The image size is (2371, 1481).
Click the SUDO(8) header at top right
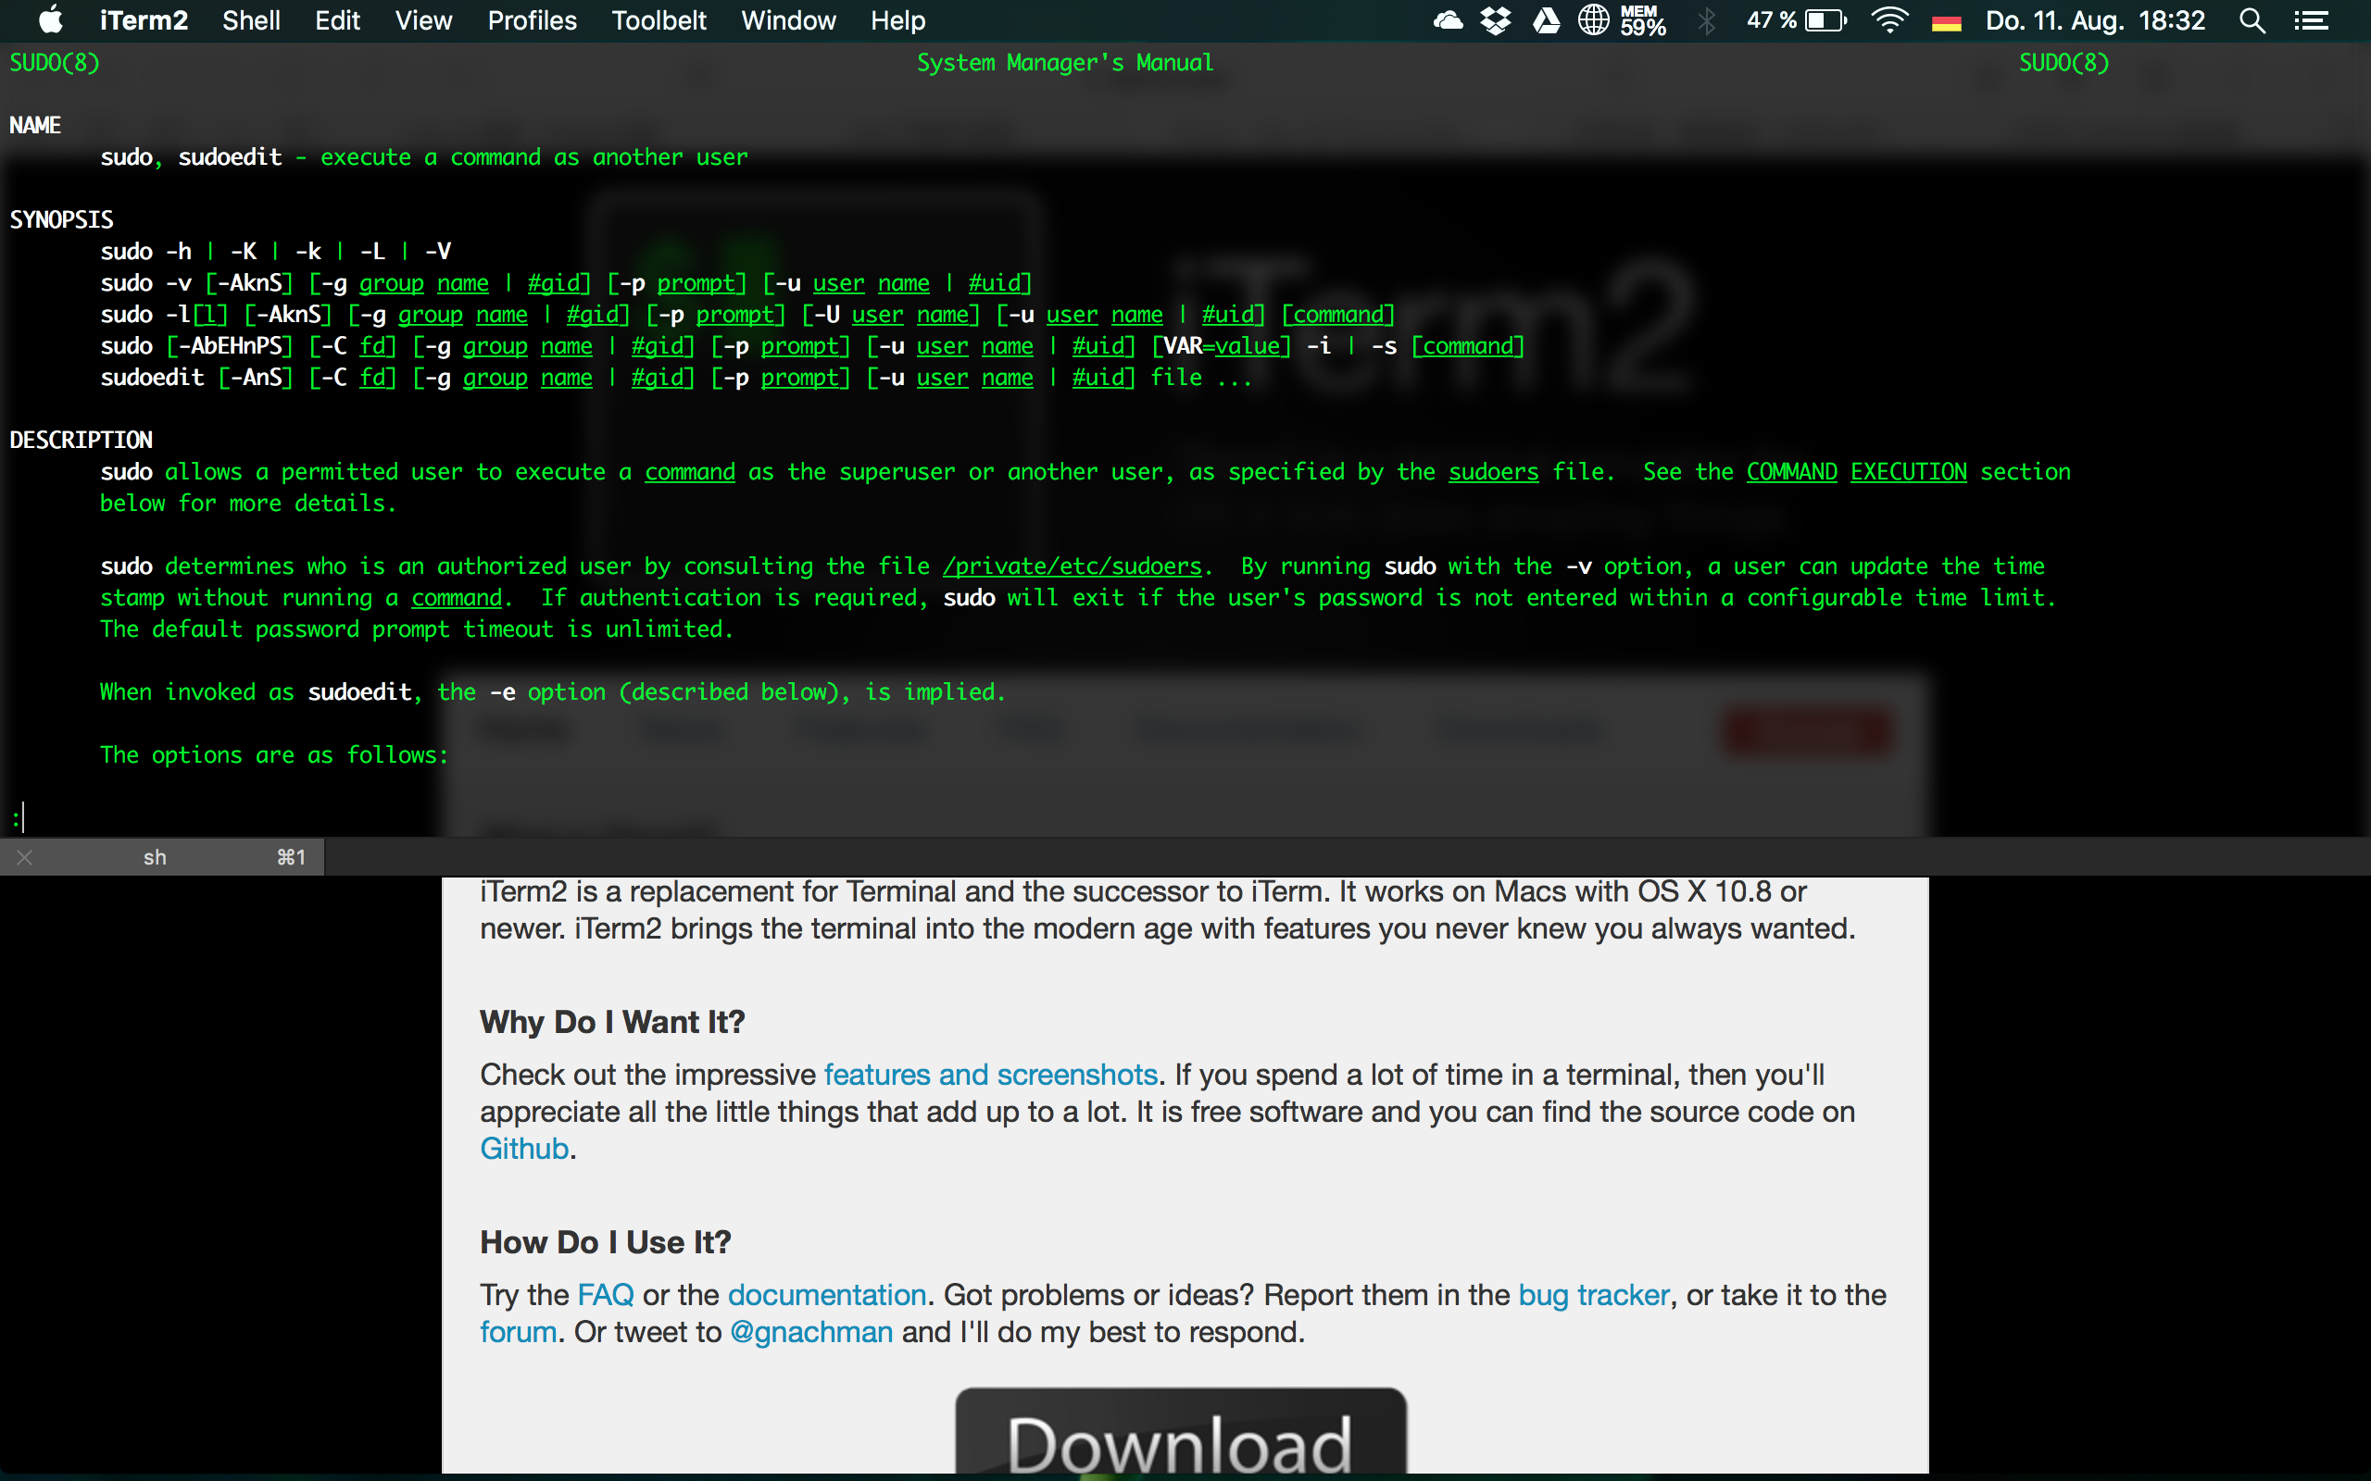click(x=2064, y=63)
